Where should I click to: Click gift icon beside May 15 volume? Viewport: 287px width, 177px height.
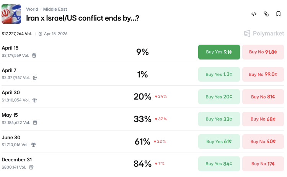click(x=35, y=122)
